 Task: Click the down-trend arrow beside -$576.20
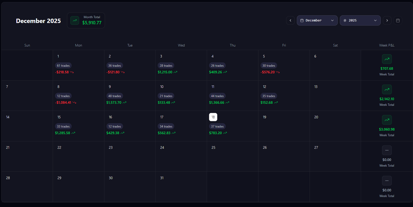click(278, 72)
